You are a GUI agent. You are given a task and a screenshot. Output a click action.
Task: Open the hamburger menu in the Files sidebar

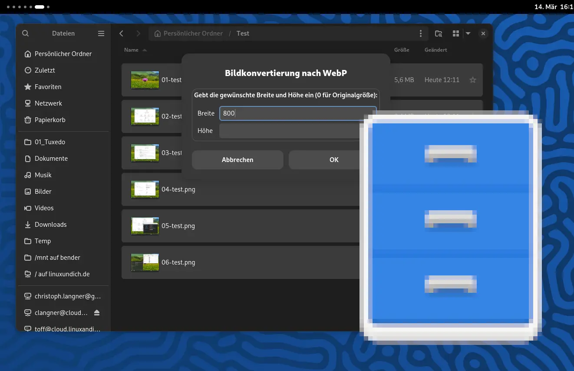(x=101, y=33)
